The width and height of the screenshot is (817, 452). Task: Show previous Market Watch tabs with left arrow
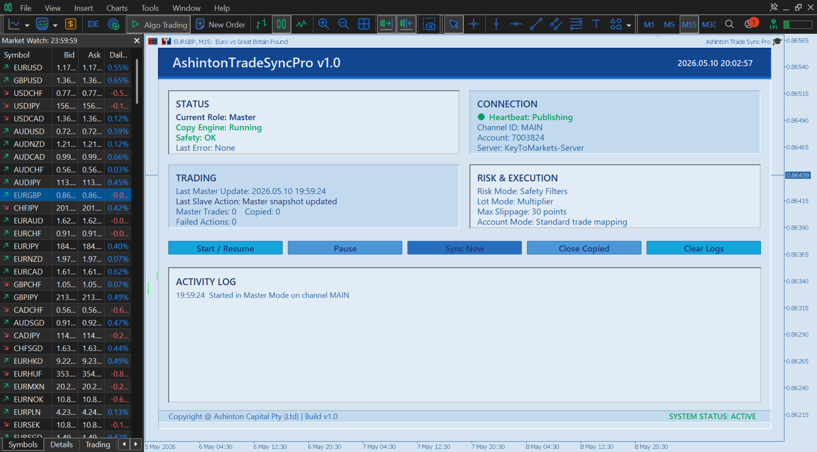coord(124,444)
